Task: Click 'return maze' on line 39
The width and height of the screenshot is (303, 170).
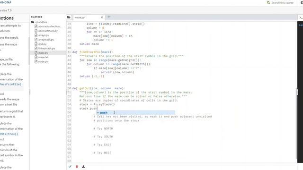Action: [x=89, y=44]
